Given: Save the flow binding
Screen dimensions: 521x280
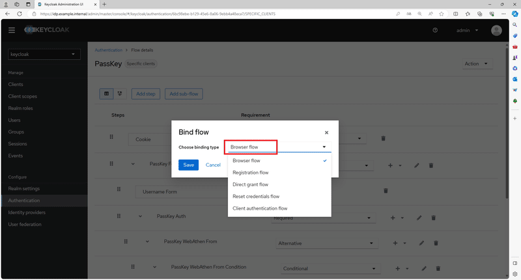Looking at the screenshot, I should 188,165.
